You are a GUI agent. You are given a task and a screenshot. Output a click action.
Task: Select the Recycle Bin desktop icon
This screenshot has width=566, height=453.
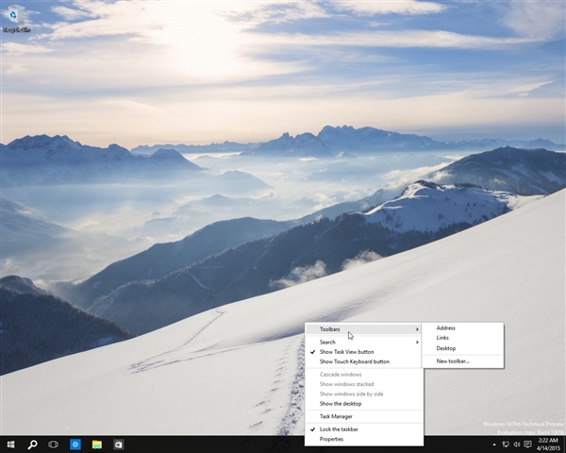tap(16, 16)
